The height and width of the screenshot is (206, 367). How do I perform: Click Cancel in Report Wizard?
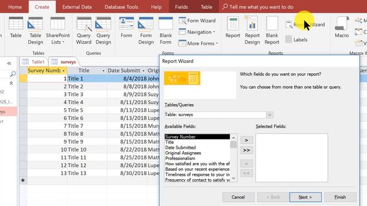(239, 197)
